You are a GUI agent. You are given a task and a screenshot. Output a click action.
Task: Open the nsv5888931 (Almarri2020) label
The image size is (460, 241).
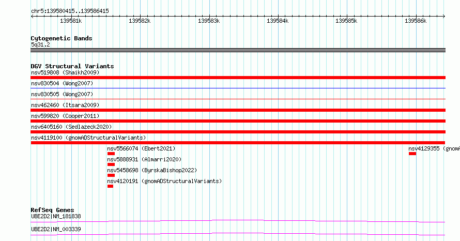tap(144, 159)
